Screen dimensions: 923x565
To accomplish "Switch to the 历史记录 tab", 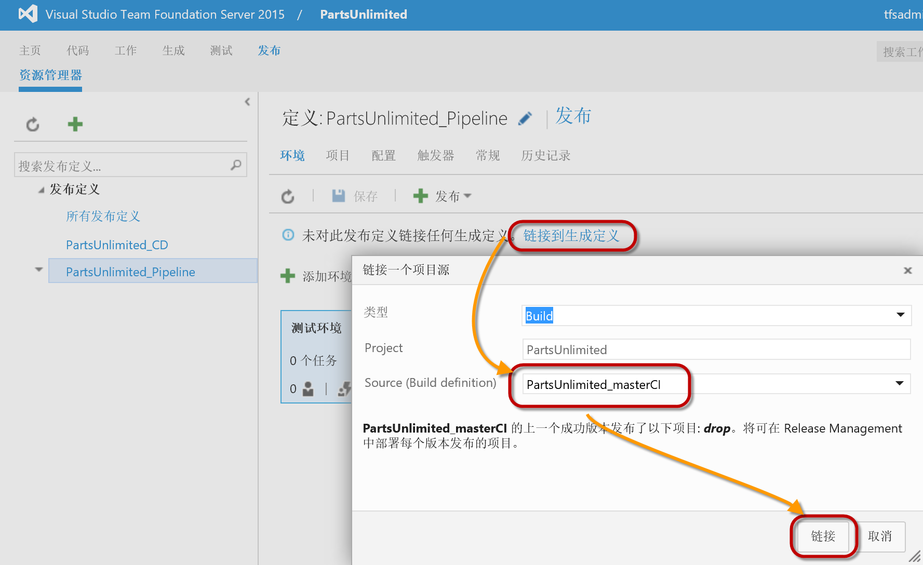I will coord(546,155).
